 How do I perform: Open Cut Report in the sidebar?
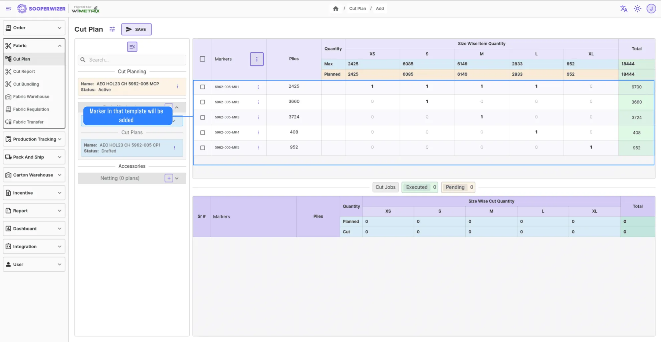click(x=24, y=71)
